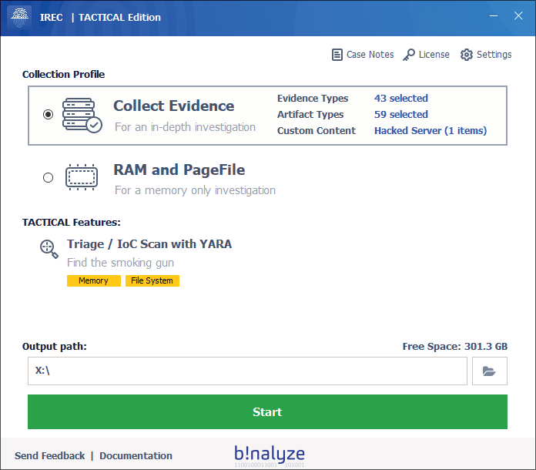Open Triage / IoC Scan with YARA
536x470 pixels.
pyautogui.click(x=149, y=244)
